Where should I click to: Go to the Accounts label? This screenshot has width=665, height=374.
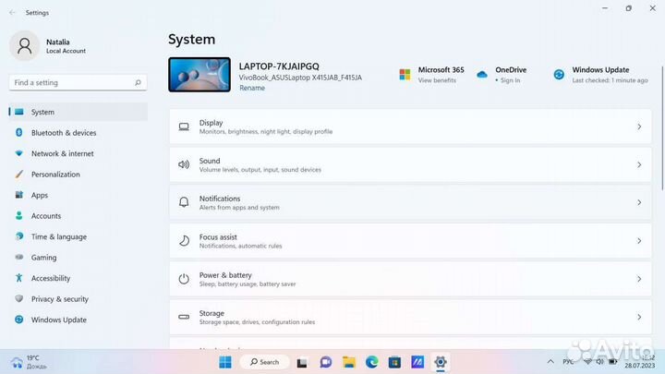tap(46, 216)
